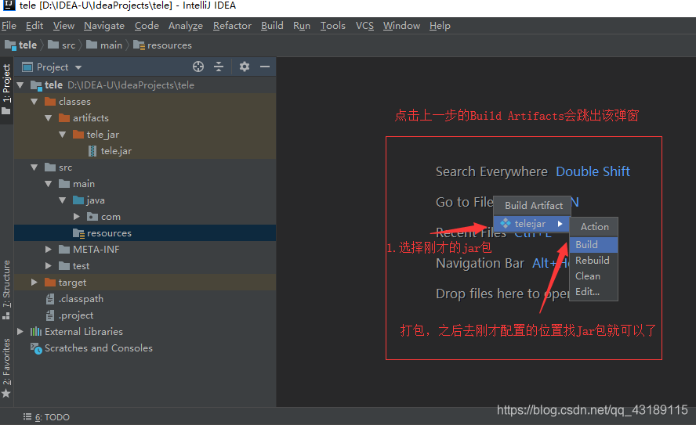Open the Window menu
The image size is (696, 425).
(402, 26)
